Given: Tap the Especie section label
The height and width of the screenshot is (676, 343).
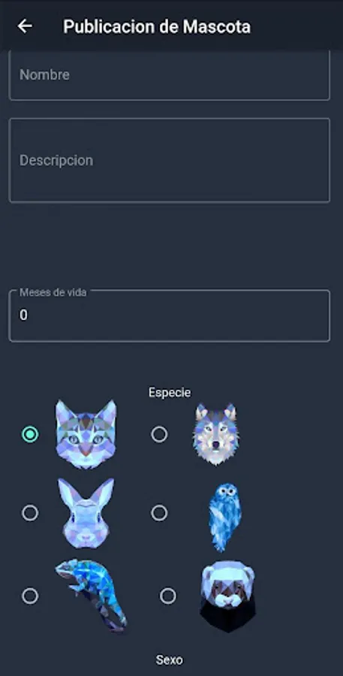Looking at the screenshot, I should 170,392.
